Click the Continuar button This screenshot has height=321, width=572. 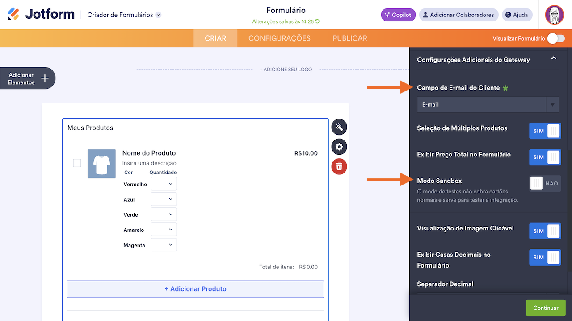(x=545, y=308)
